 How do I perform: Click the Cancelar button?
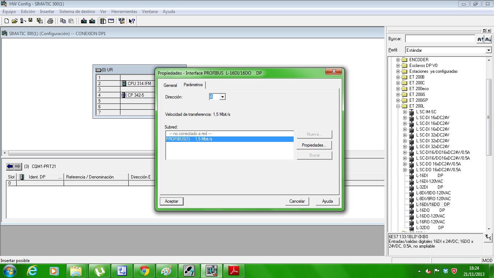tap(297, 201)
